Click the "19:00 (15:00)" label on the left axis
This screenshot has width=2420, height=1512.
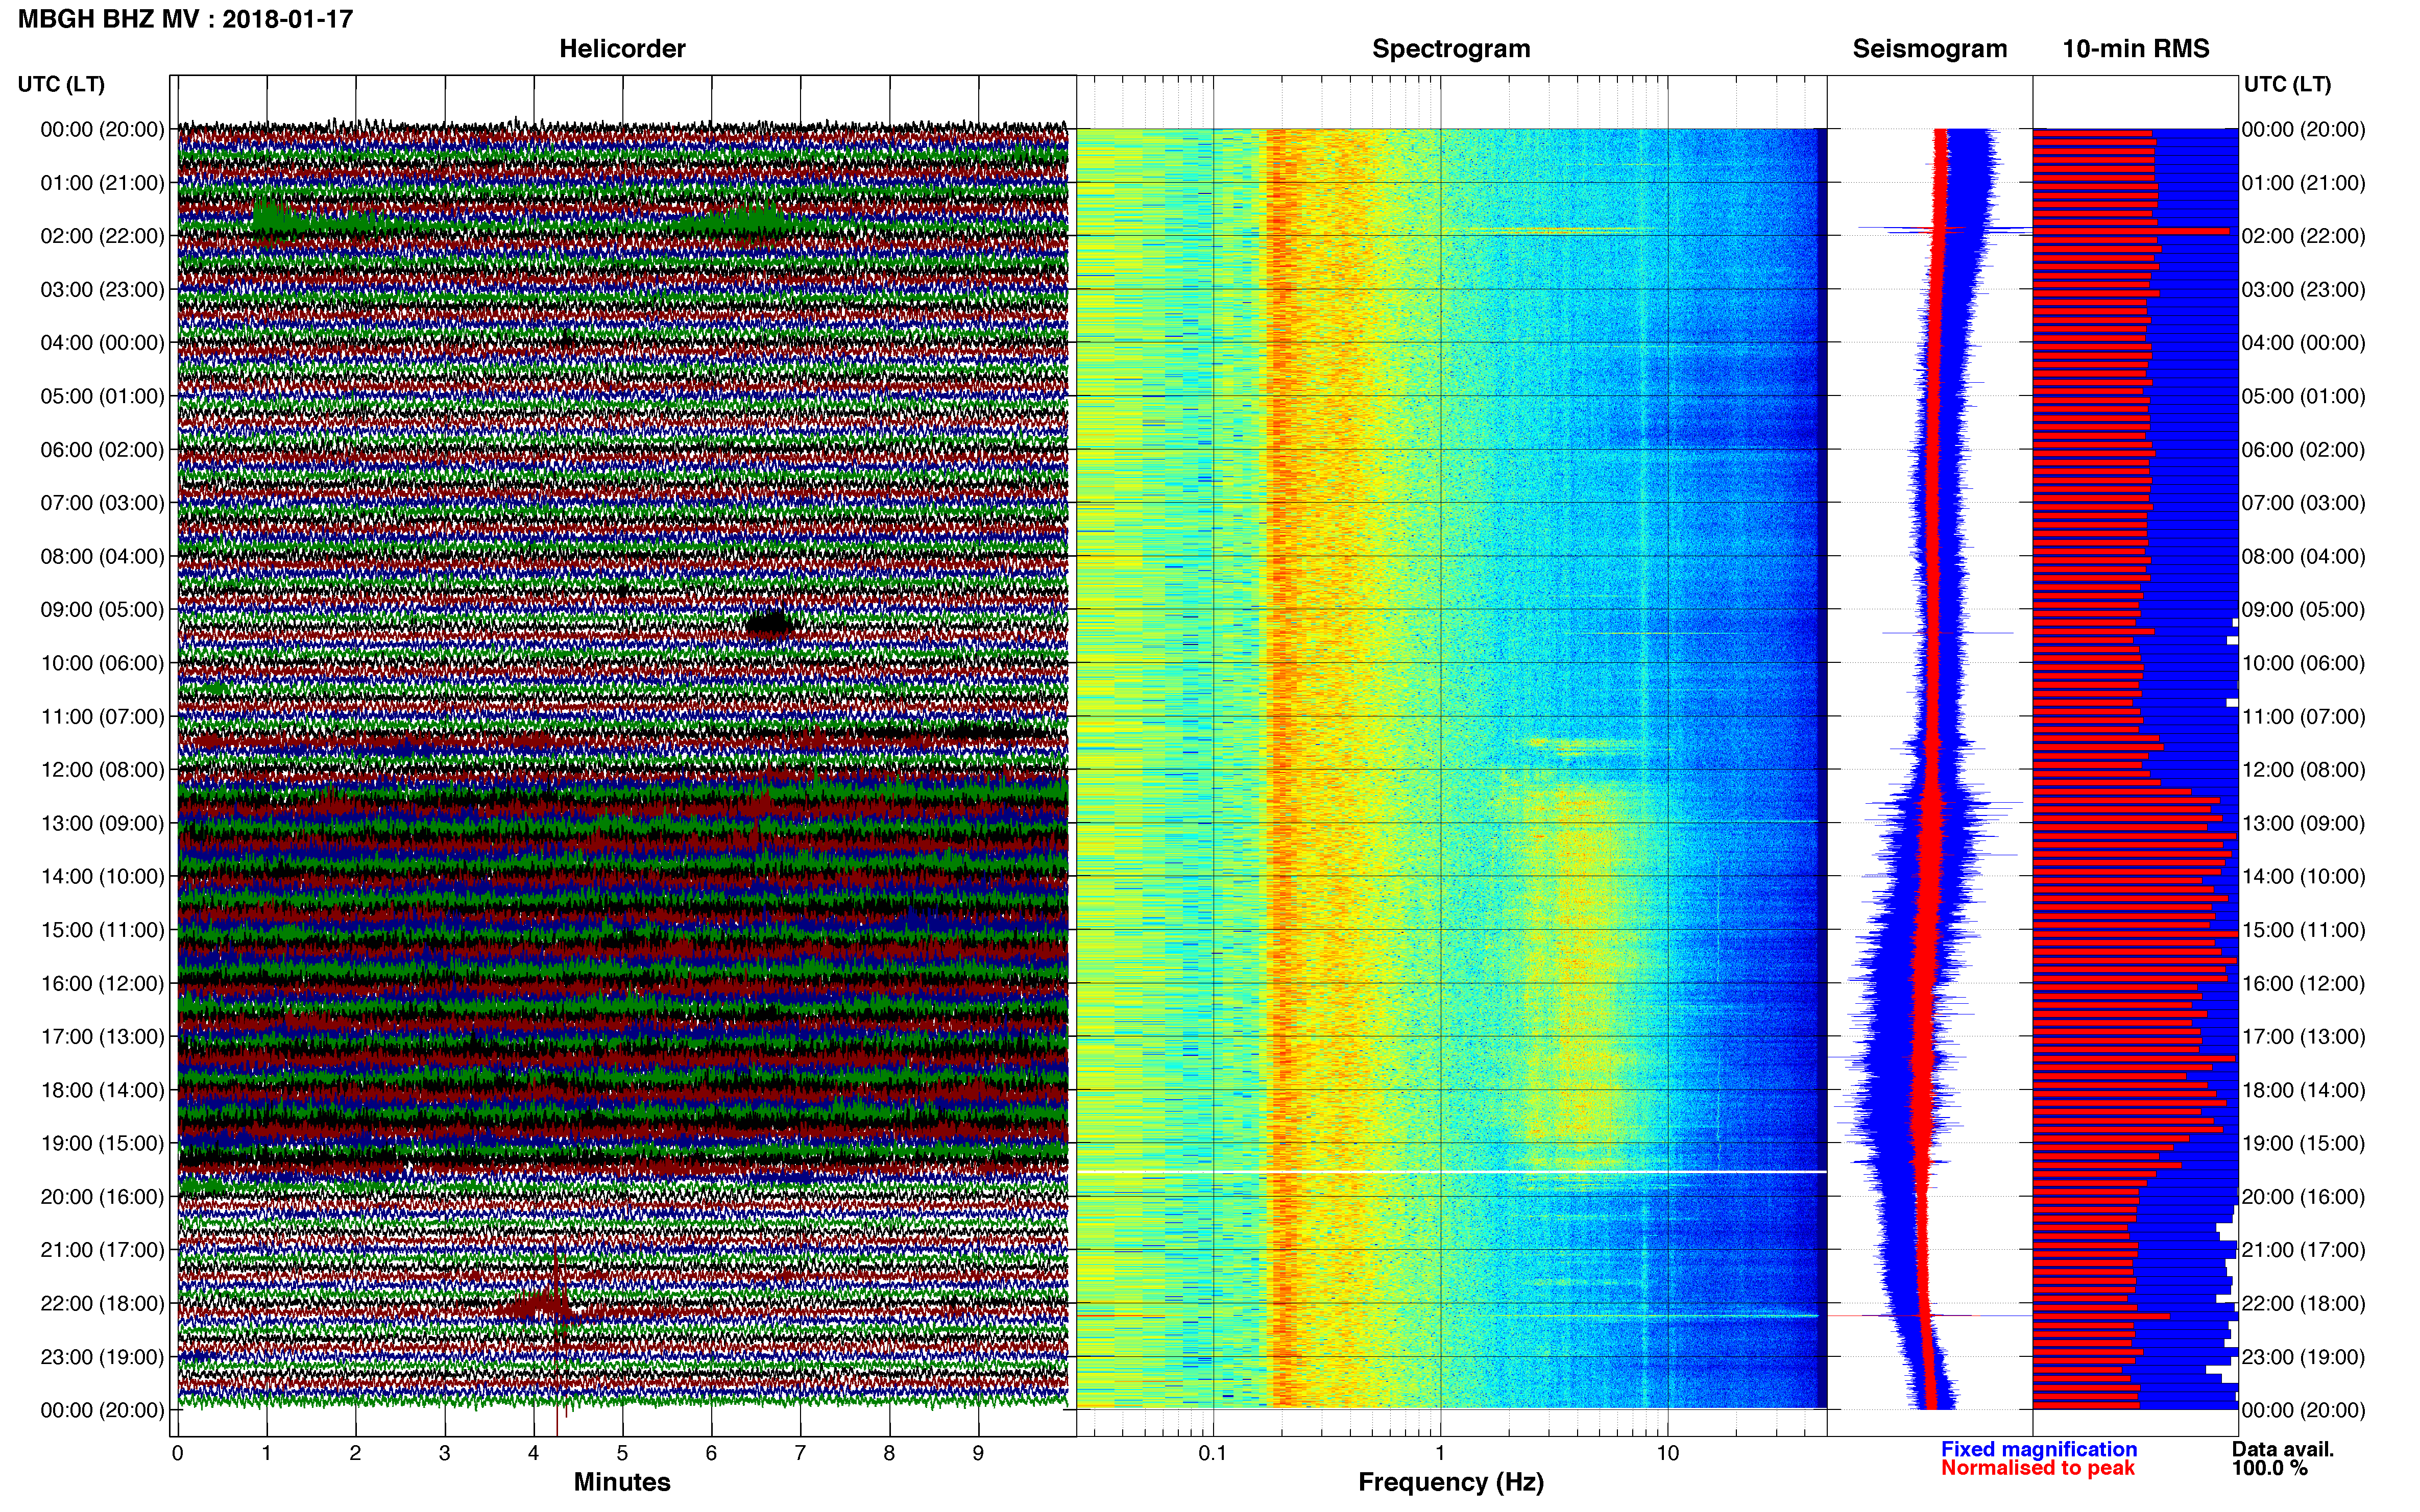coord(102,1143)
